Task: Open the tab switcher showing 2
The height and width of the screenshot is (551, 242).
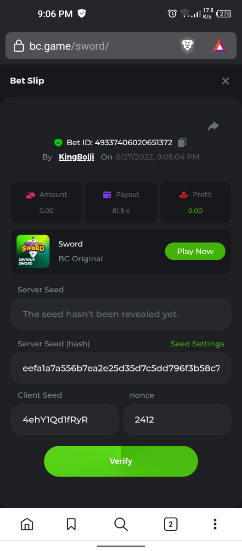Action: tap(170, 524)
